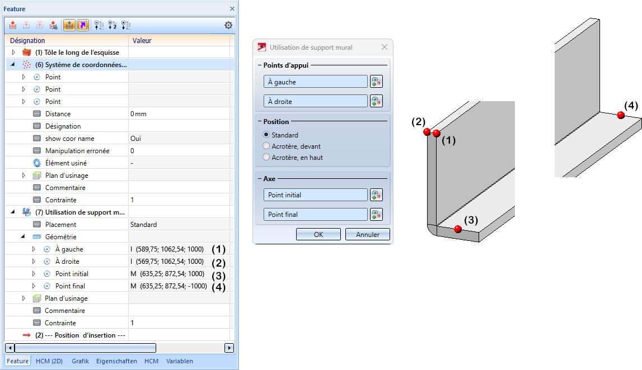
Task: Collapse the Axe section in dialog
Action: (260, 179)
